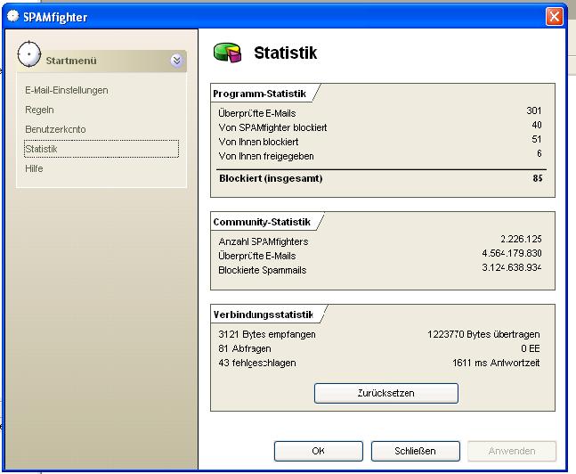Click the Verbindungsstatistik section heading
The height and width of the screenshot is (474, 576).
pyautogui.click(x=263, y=315)
